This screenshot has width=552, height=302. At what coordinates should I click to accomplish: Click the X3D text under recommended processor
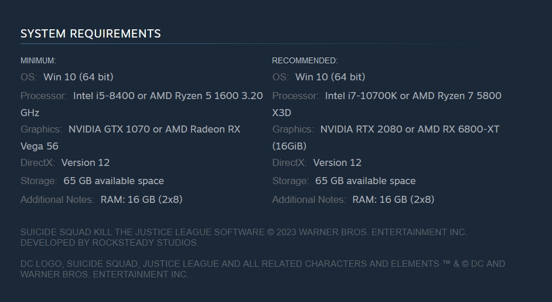[x=282, y=113]
